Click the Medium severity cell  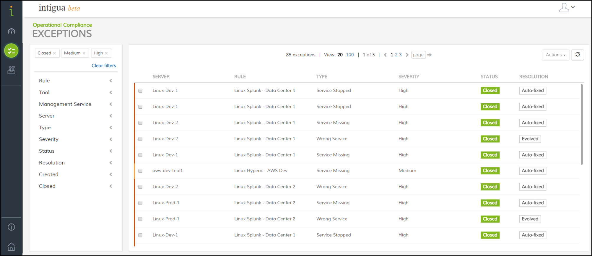(407, 171)
